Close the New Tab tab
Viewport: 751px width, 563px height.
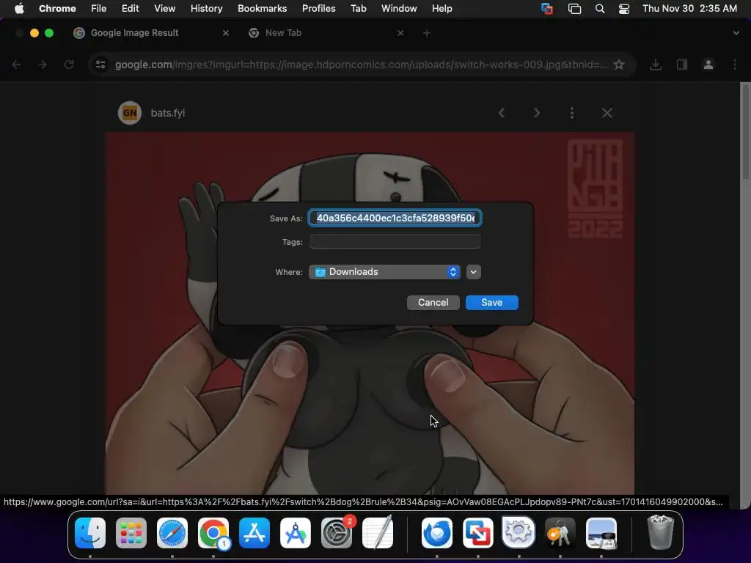click(x=400, y=33)
